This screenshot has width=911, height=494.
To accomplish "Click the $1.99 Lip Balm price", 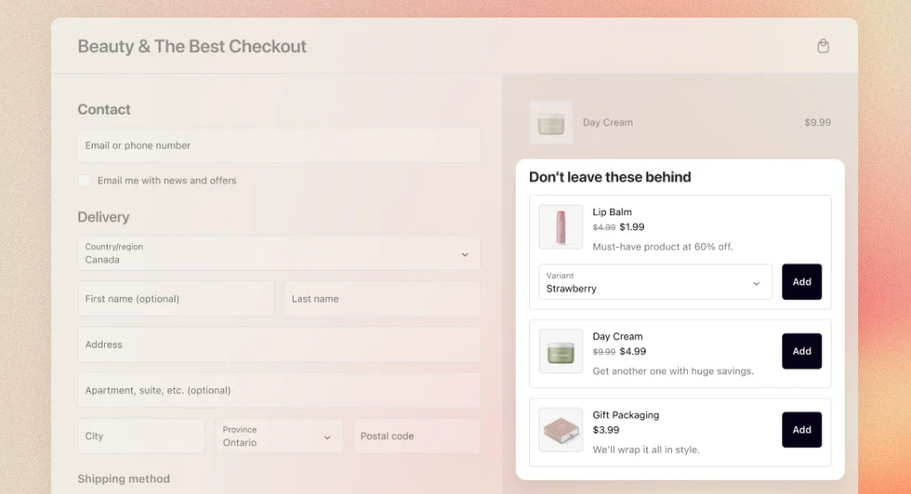I will pos(631,228).
